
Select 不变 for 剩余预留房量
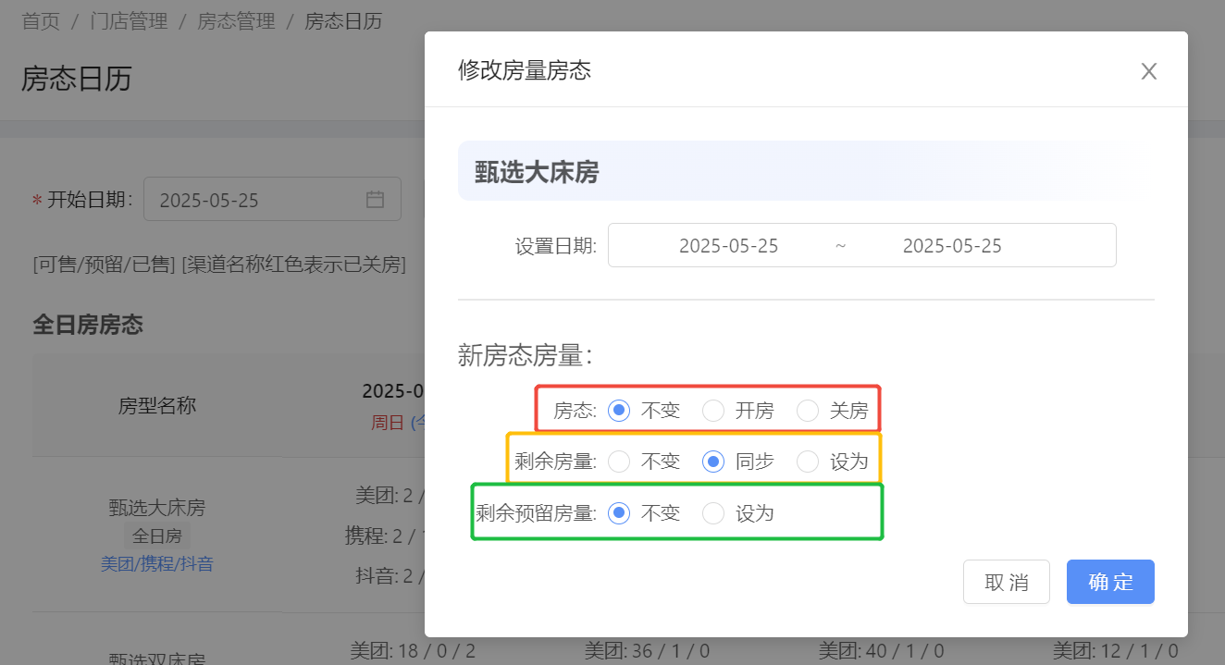619,512
